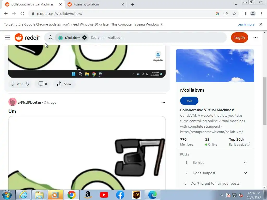The width and height of the screenshot is (267, 200).
Task: Bookmark this tab with star
Action: tap(234, 14)
